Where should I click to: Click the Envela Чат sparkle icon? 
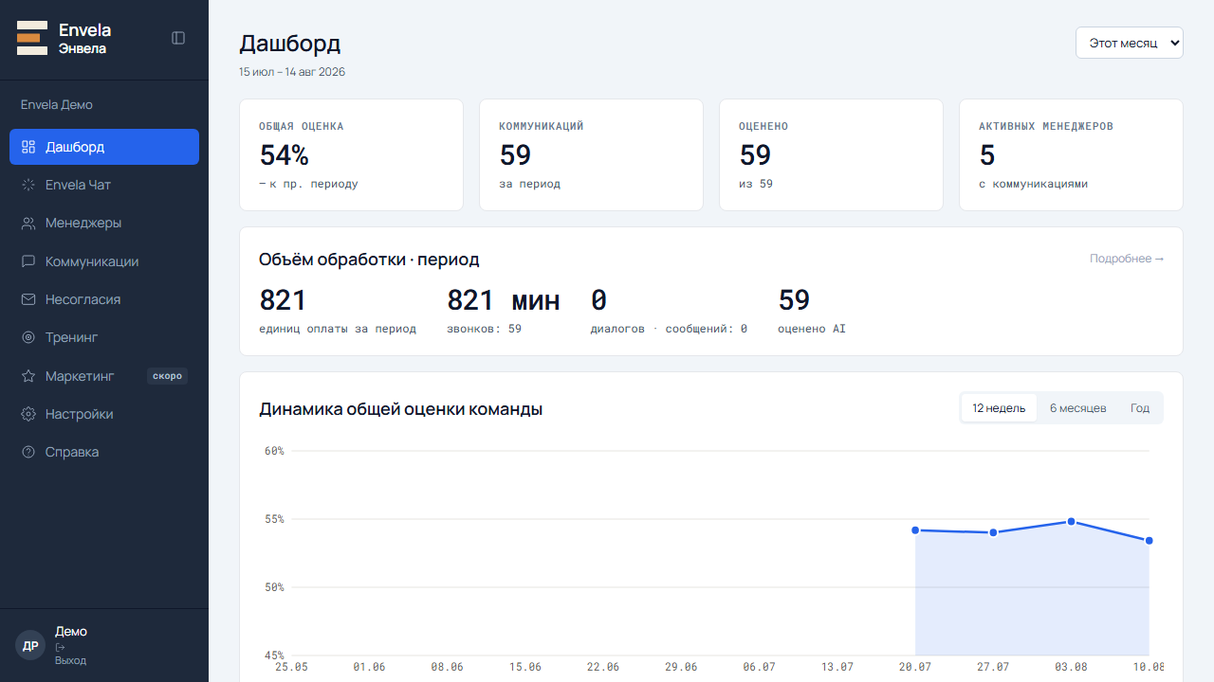coord(28,185)
